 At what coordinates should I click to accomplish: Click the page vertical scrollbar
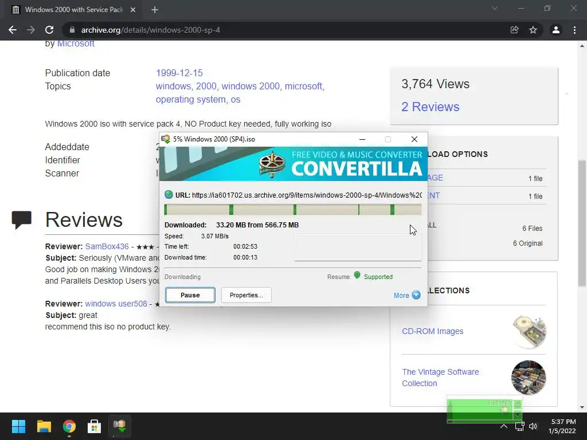pyautogui.click(x=582, y=223)
